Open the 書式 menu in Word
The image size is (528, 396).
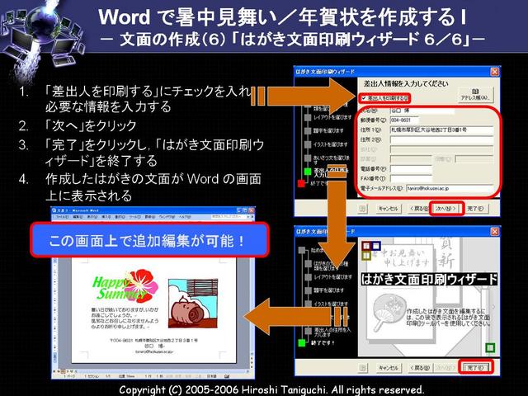tap(120, 218)
